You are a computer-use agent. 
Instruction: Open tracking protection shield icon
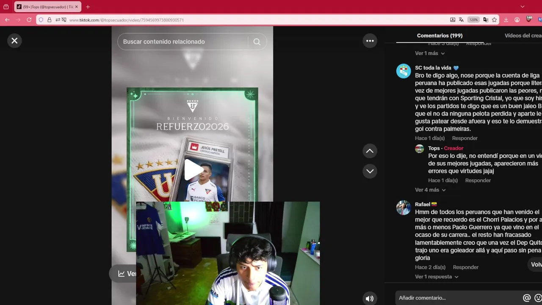click(41, 19)
